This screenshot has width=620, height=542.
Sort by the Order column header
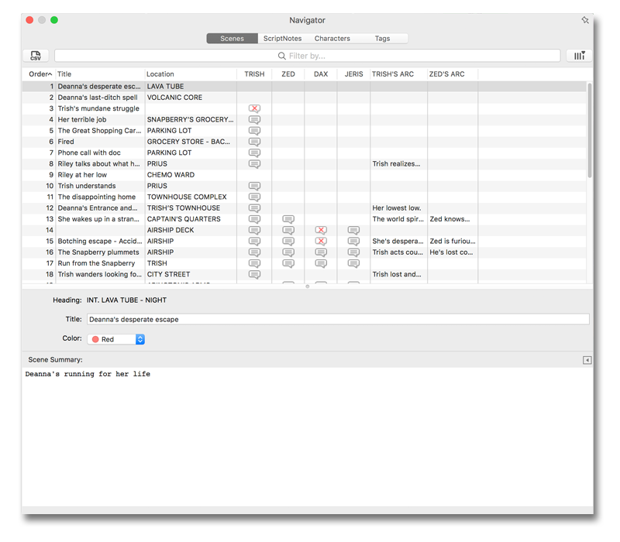(39, 74)
